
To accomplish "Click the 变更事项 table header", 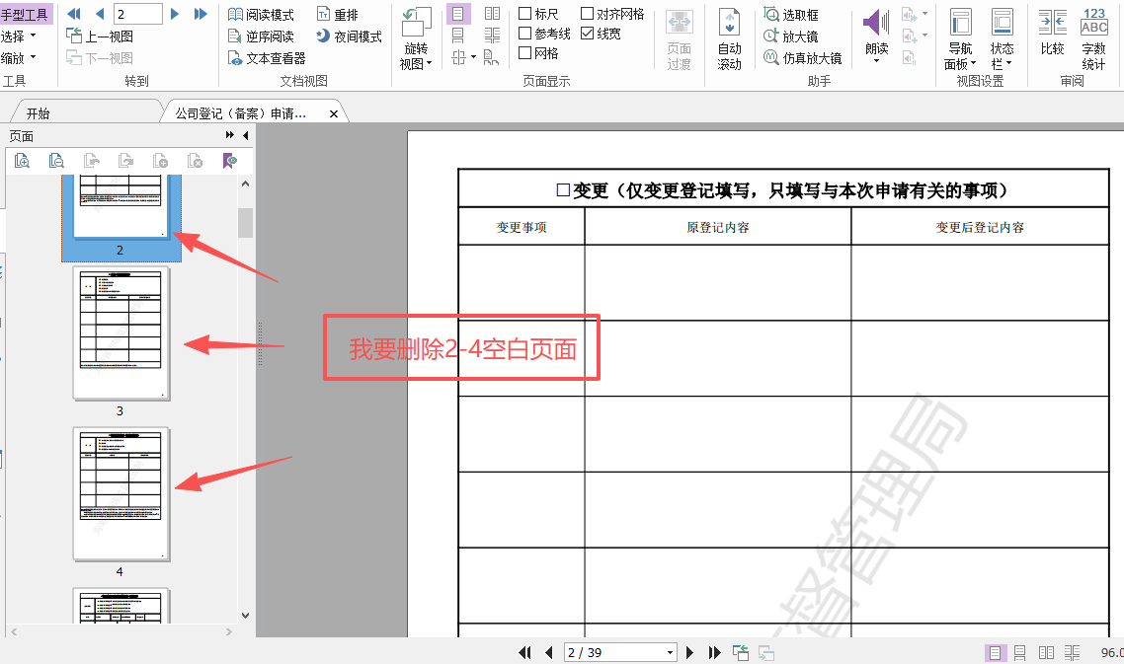I will (522, 227).
